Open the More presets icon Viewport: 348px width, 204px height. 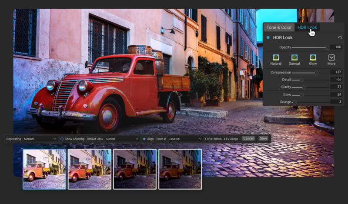[331, 57]
